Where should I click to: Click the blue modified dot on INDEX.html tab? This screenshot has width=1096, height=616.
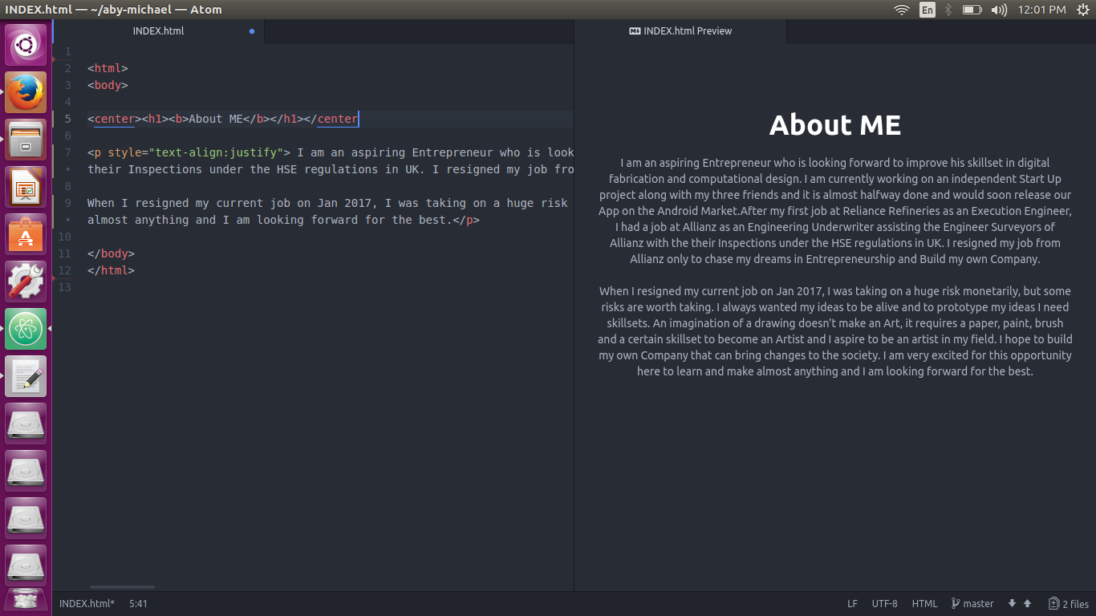click(x=252, y=31)
